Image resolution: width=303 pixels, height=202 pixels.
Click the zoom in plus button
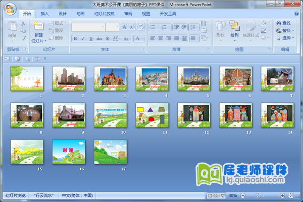[x=282, y=195]
